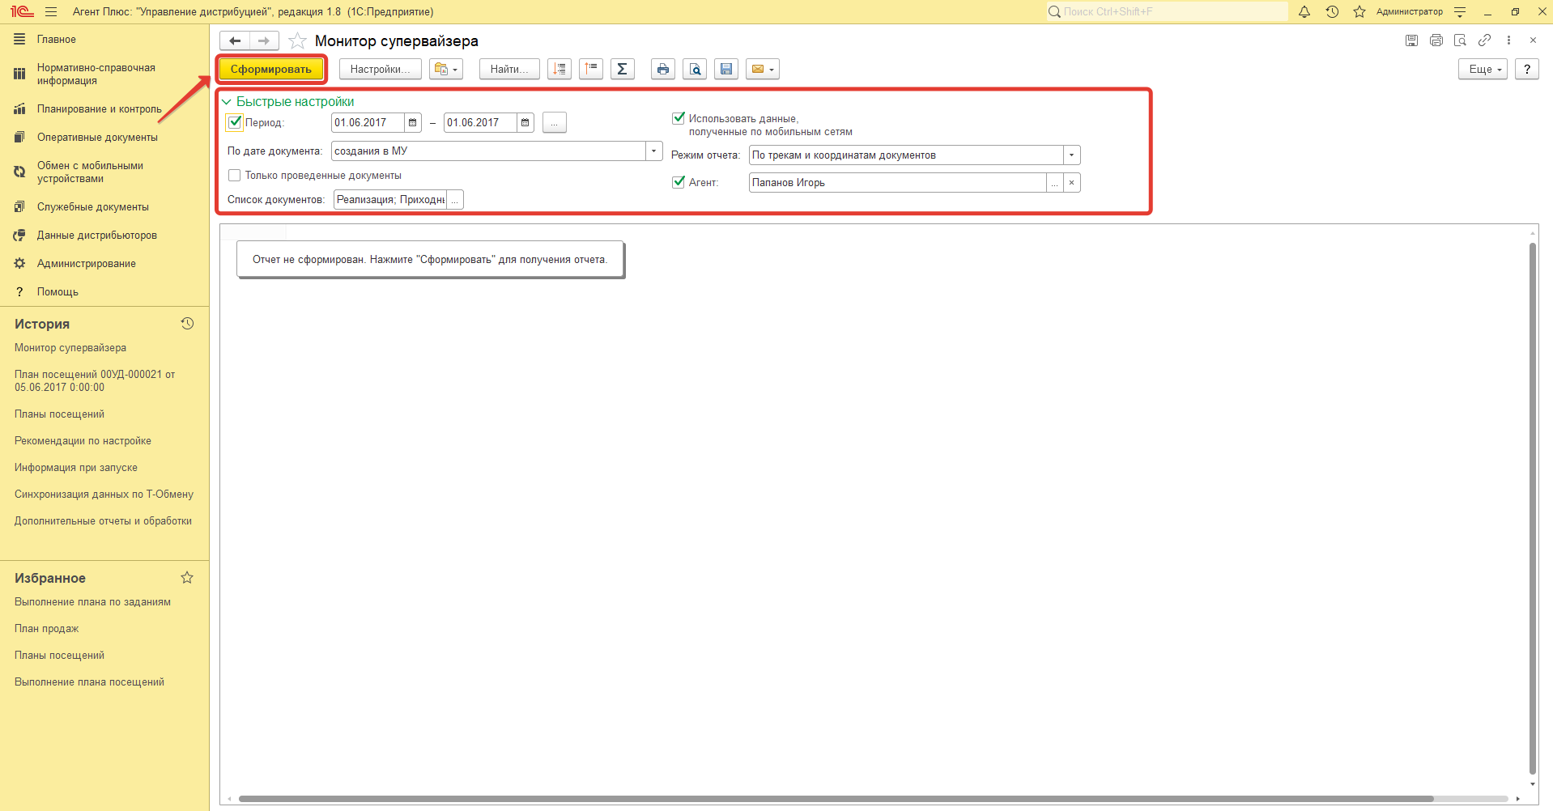Open Рекомендации по настройке history link
The image size is (1553, 811).
coord(83,440)
